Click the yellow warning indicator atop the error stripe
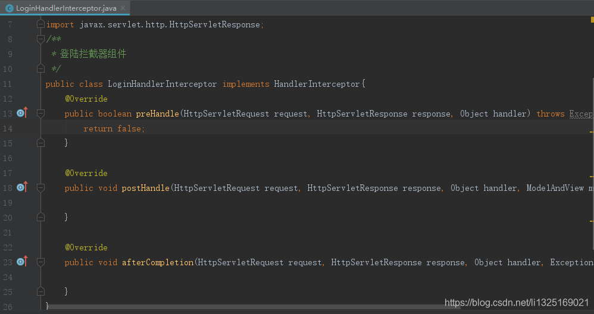 pyautogui.click(x=592, y=19)
